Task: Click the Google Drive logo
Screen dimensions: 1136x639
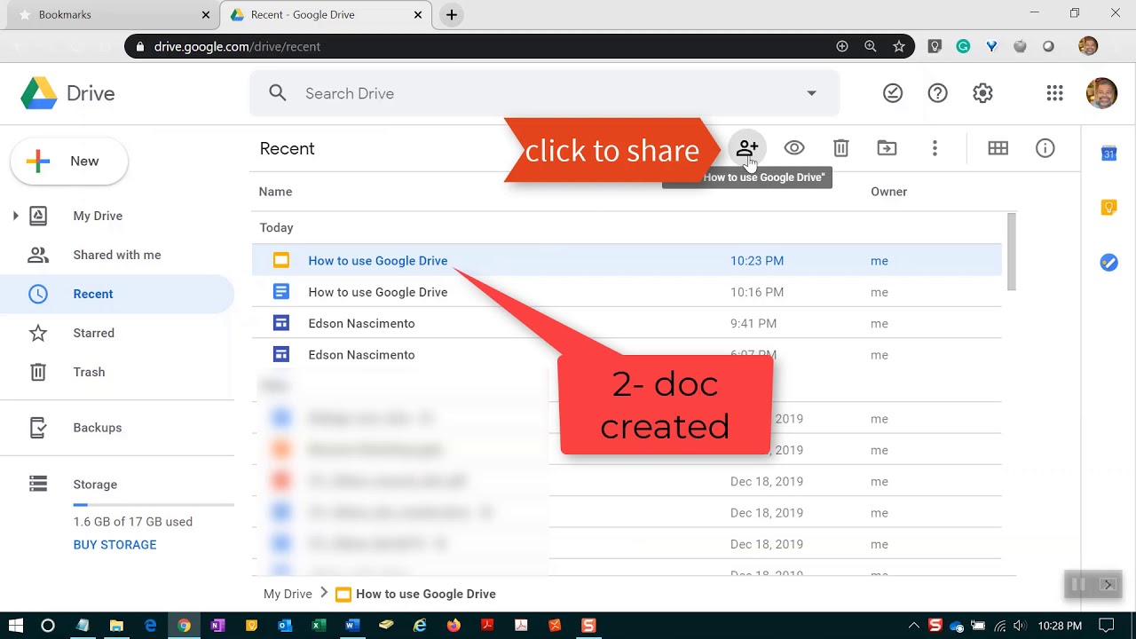Action: (x=67, y=93)
